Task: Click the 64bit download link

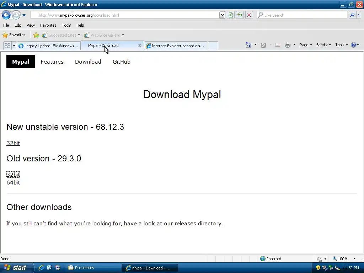Action: coord(13,183)
